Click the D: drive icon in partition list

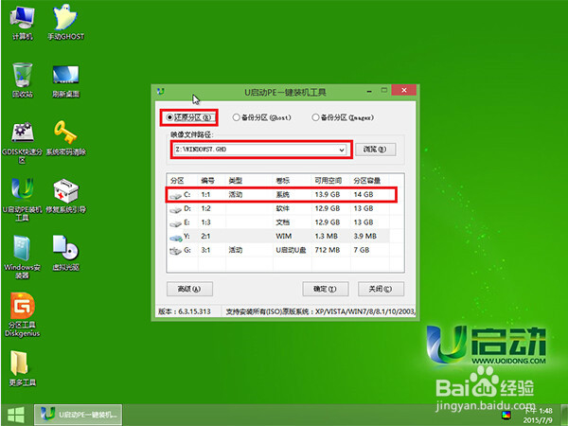[175, 209]
